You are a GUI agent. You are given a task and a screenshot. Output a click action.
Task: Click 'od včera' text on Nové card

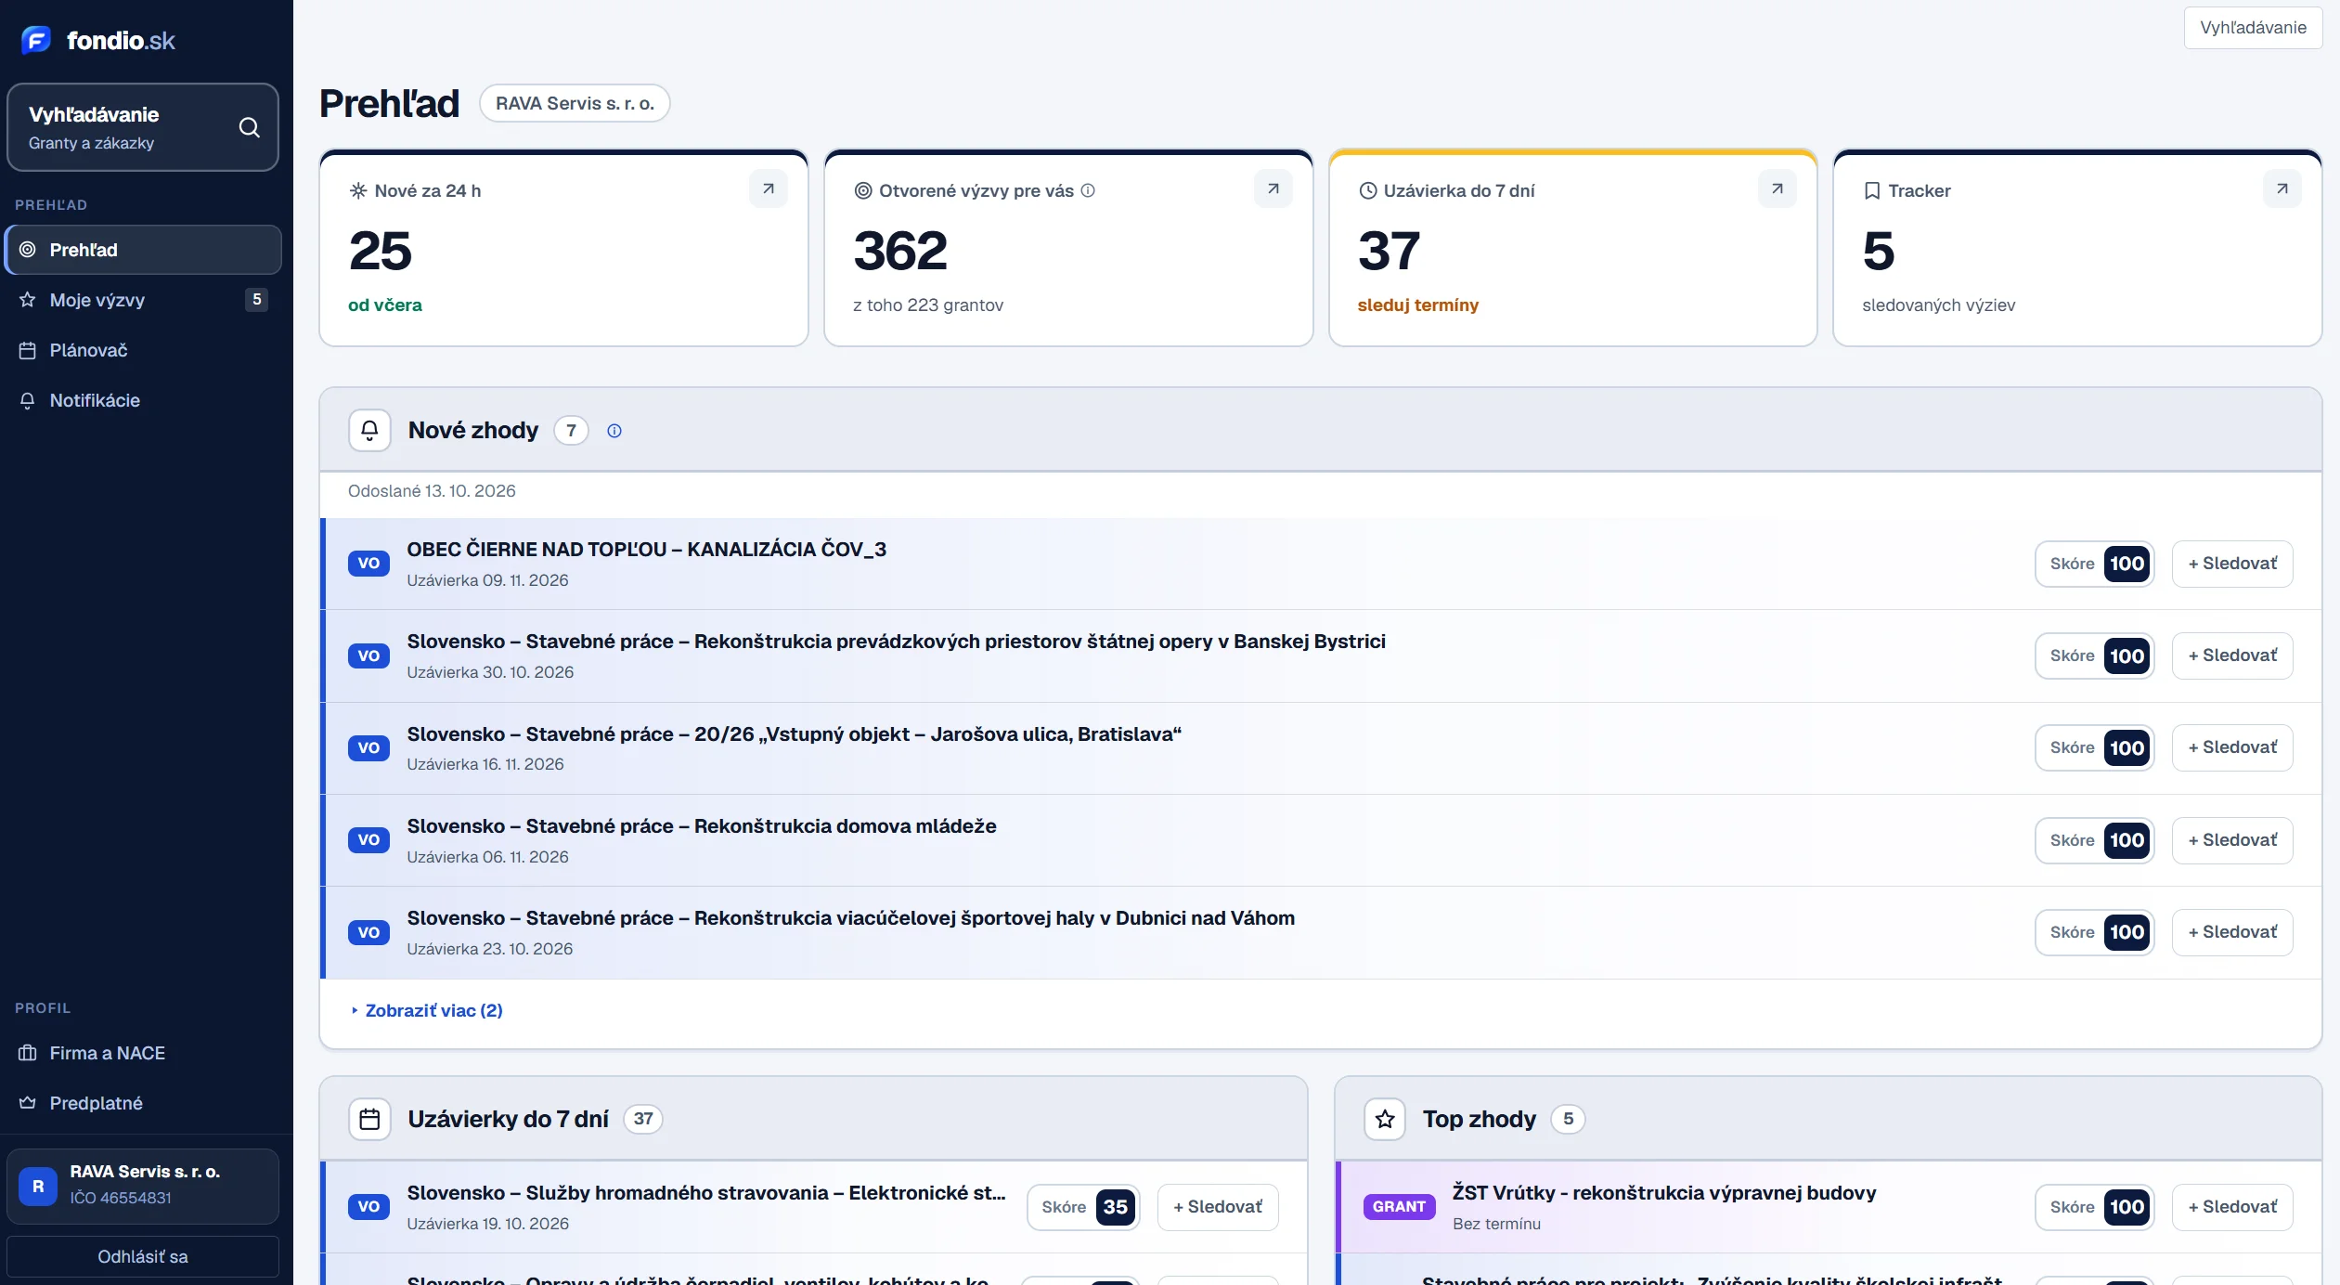pyautogui.click(x=384, y=305)
